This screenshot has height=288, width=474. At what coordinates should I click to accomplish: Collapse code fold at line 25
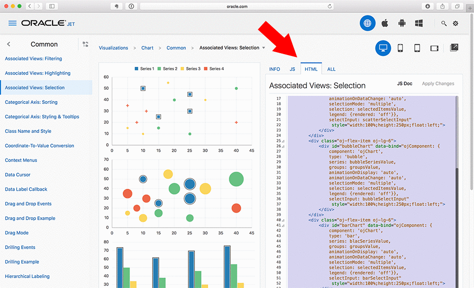tap(283, 141)
